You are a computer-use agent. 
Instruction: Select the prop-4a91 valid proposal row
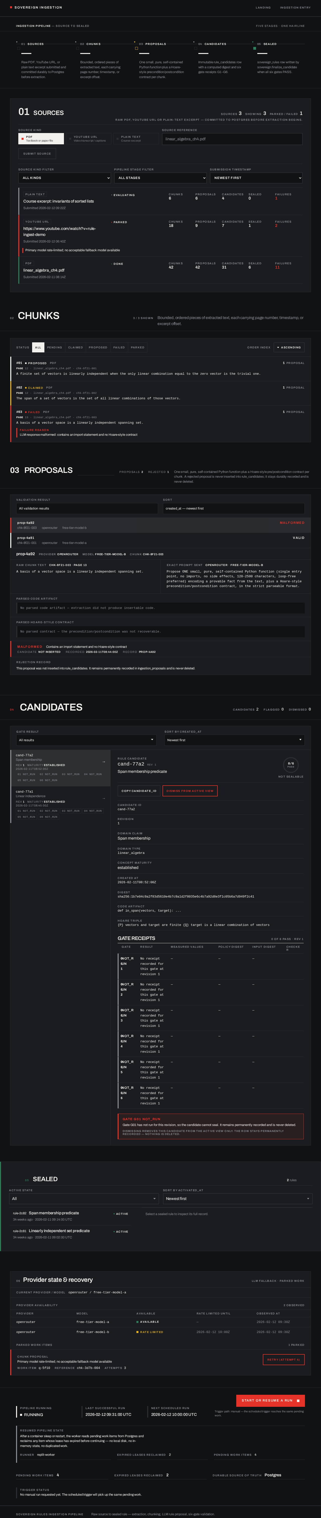coord(161,540)
